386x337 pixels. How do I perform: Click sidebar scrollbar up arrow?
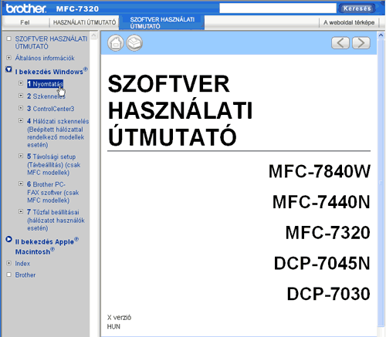click(94, 35)
